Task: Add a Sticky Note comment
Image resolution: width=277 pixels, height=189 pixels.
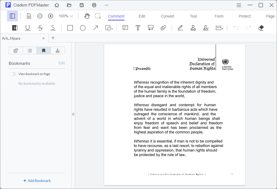Action: tap(125, 28)
